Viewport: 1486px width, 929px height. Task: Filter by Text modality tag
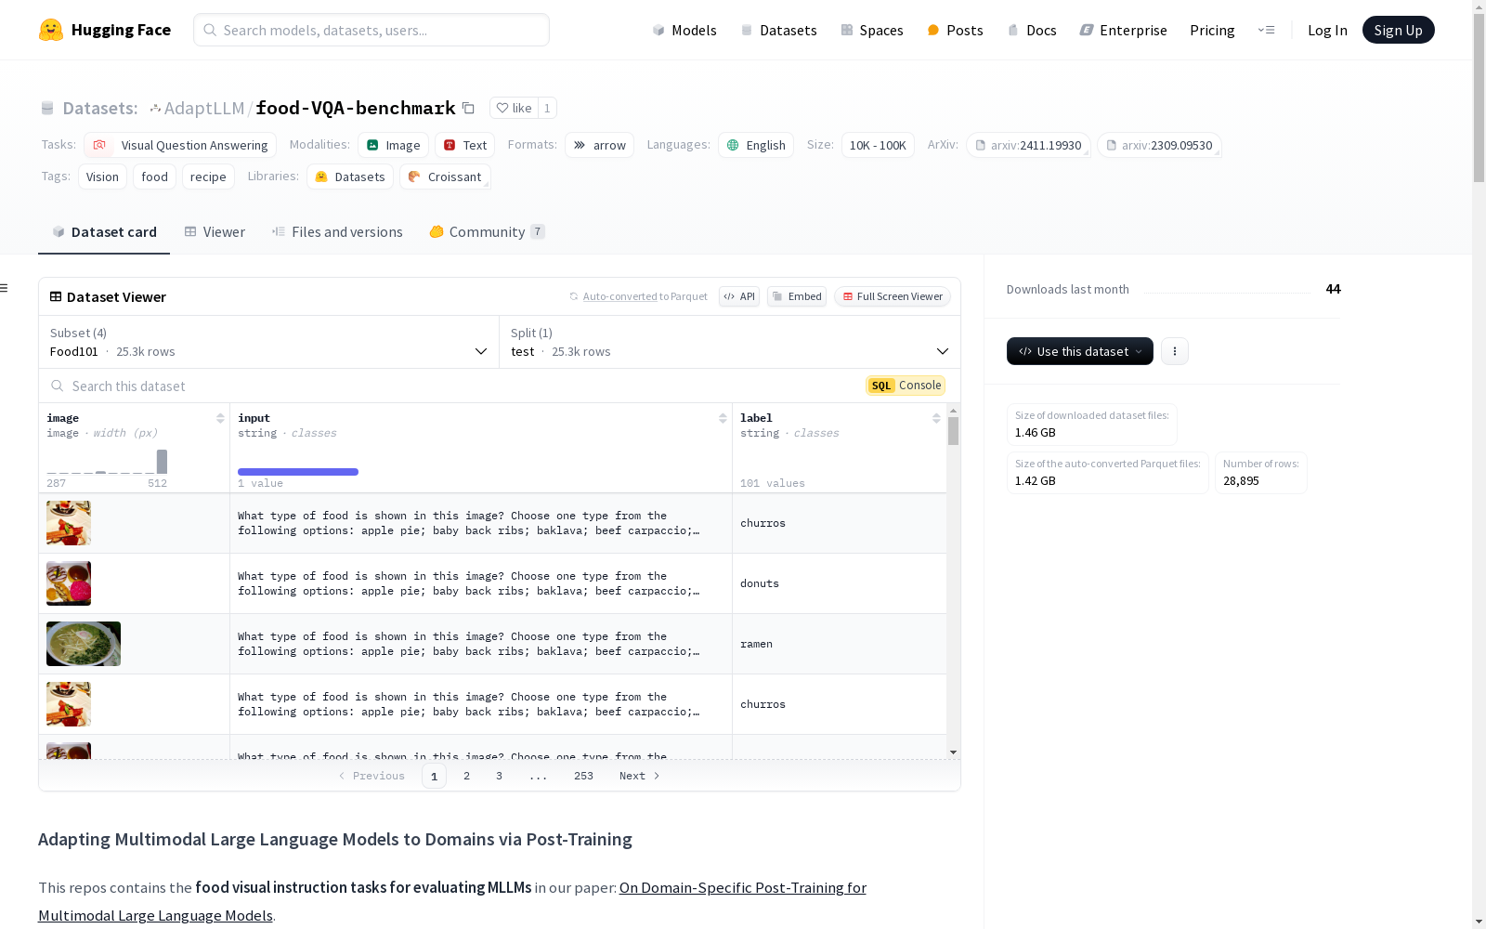pos(464,145)
